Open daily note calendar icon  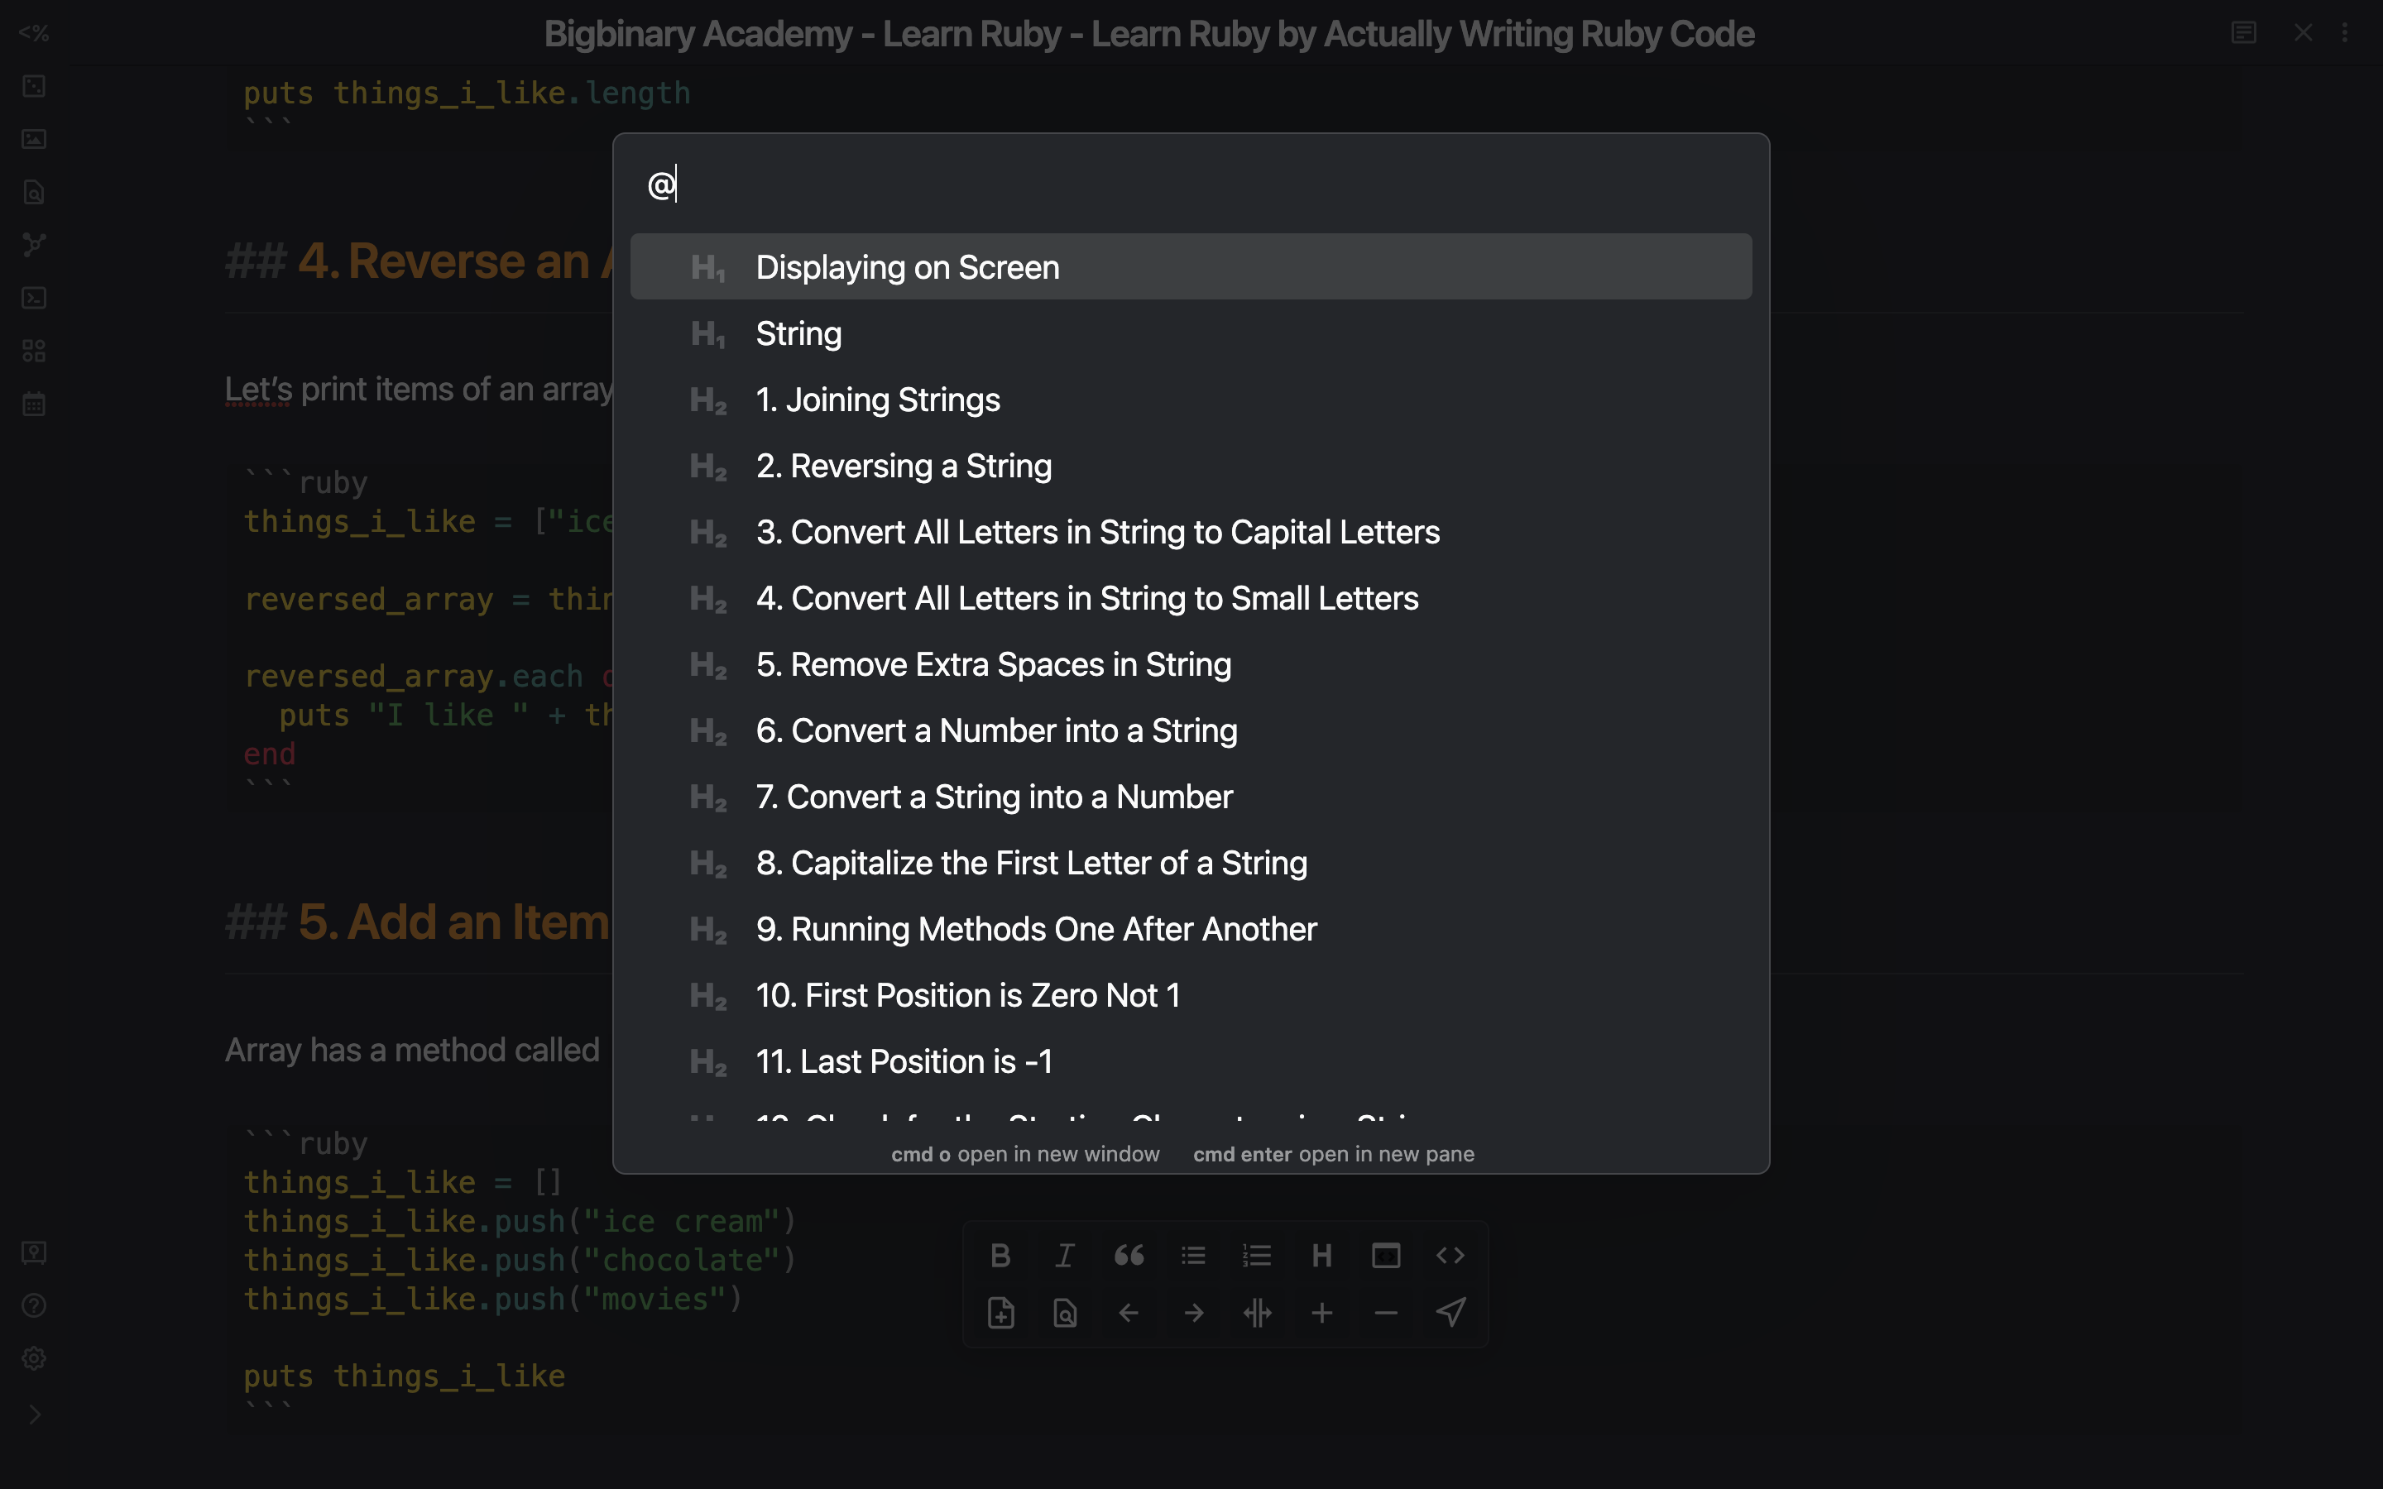[x=33, y=404]
